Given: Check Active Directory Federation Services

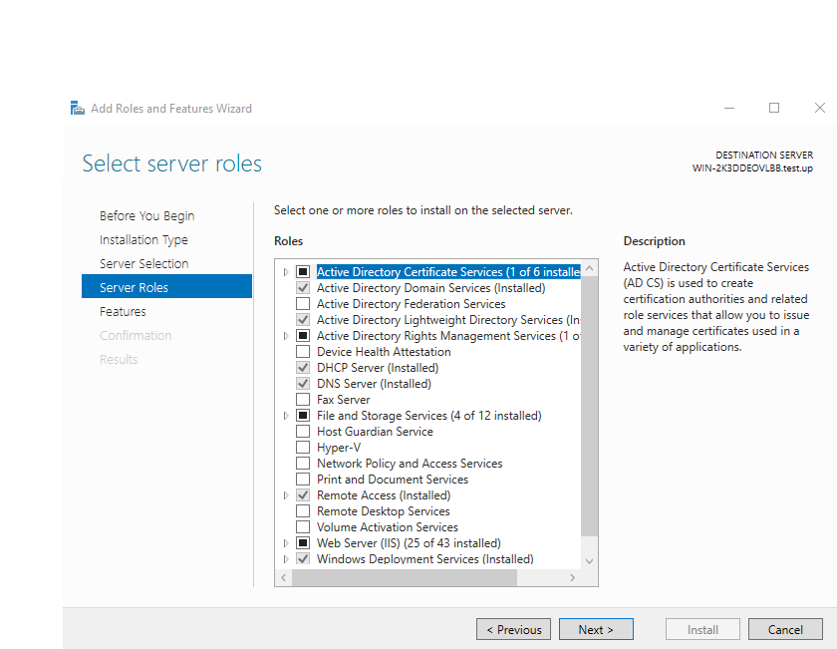Looking at the screenshot, I should (x=303, y=304).
